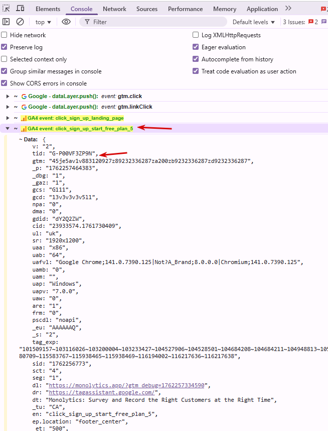
Task: Click the Filter input field
Action: click(x=153, y=22)
